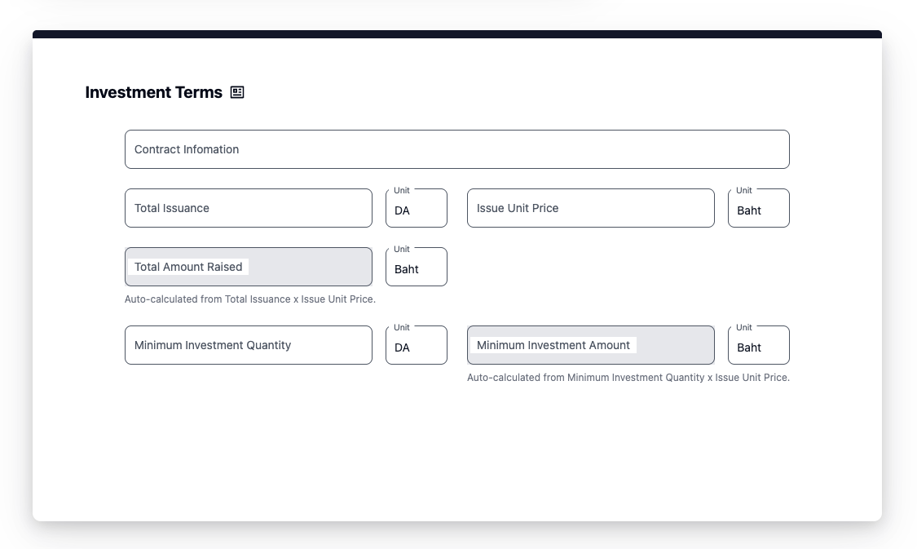
Task: Click the DA unit box for Minimum Investment Quantity
Action: tap(416, 347)
